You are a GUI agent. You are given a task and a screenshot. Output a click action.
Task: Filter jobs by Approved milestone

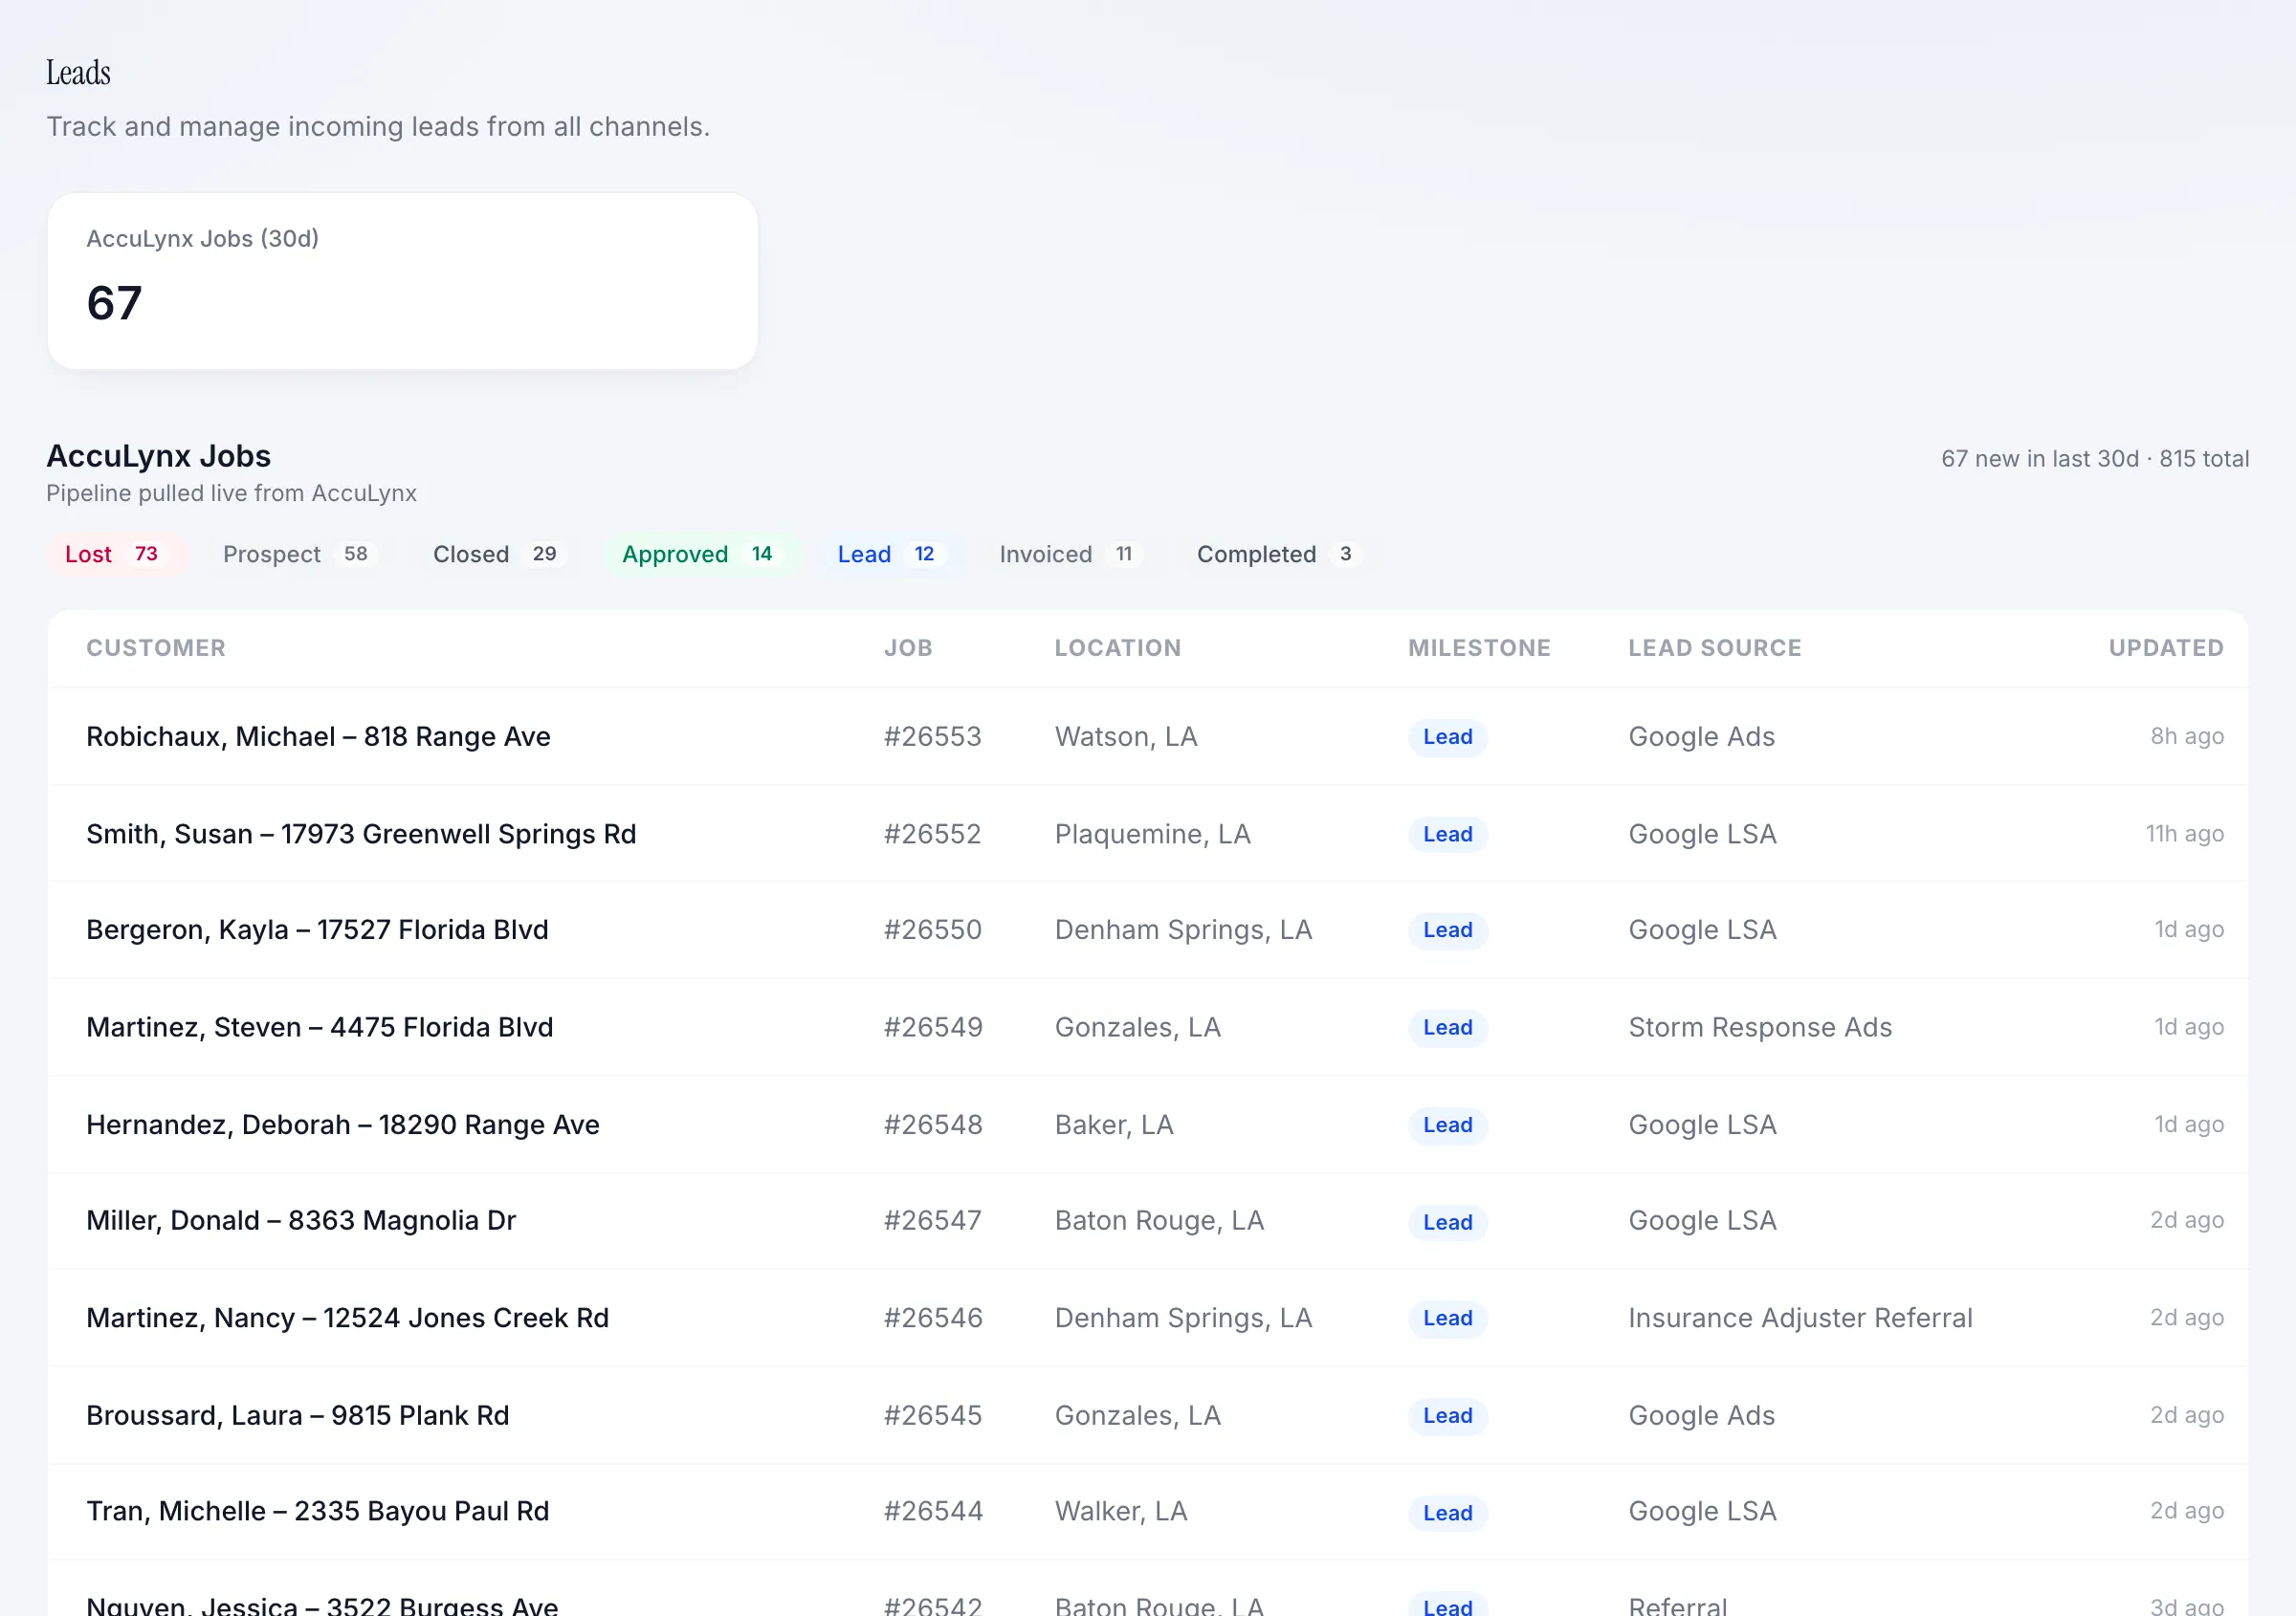click(700, 555)
